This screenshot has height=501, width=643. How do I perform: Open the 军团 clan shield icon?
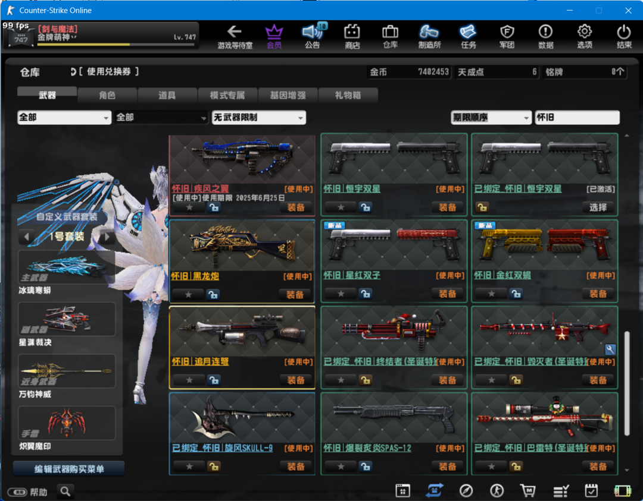click(x=507, y=36)
